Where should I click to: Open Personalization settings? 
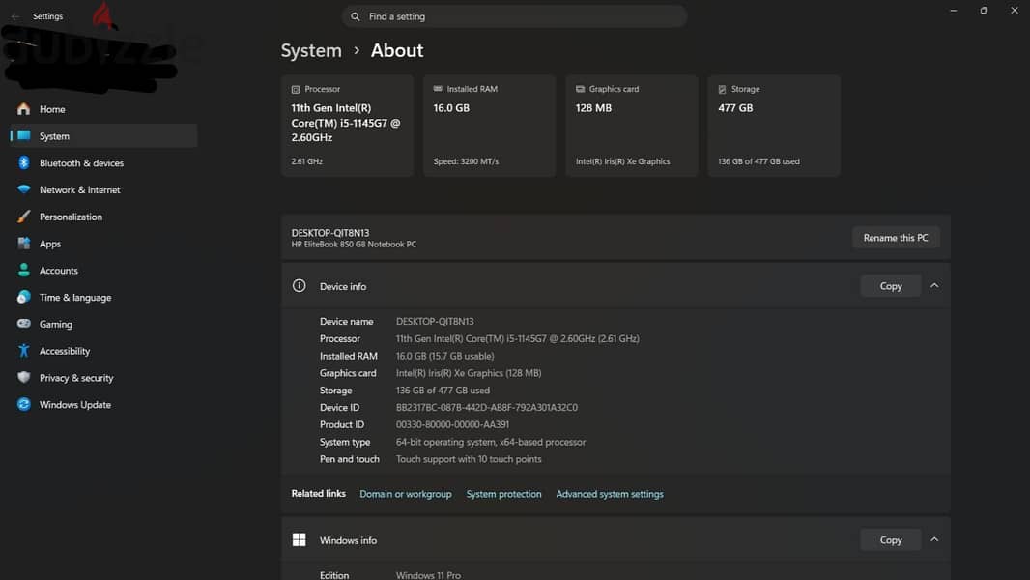click(103, 217)
